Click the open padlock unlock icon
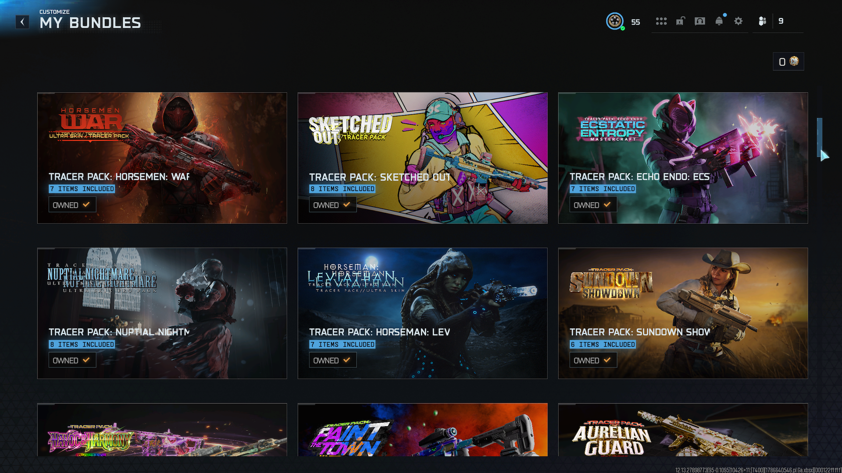 point(681,21)
